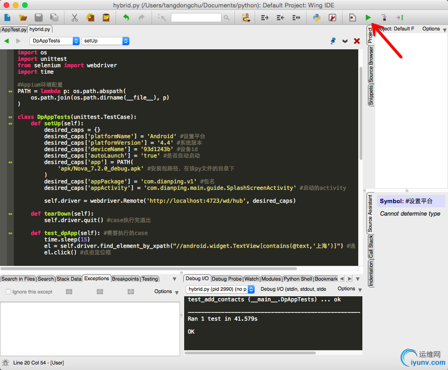Open editor options chevron menu
Image resolution: width=448 pixels, height=370 pixels.
click(345, 41)
